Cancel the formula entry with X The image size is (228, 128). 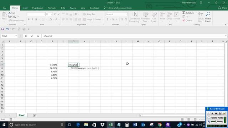tap(26, 36)
